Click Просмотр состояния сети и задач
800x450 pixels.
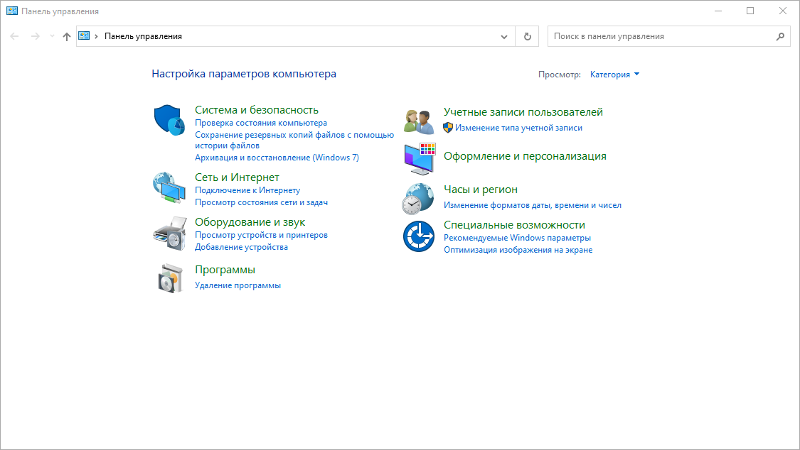click(261, 202)
